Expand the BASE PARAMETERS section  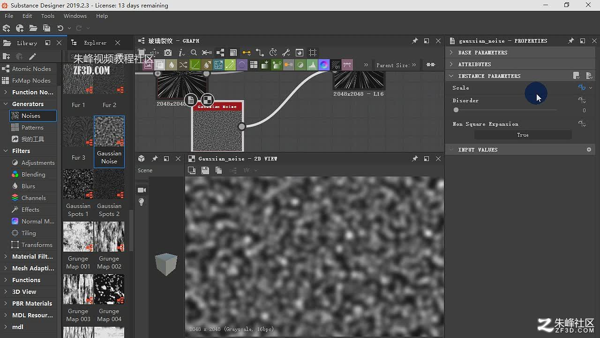click(521, 53)
